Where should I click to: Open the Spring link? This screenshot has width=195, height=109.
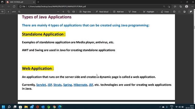point(68,85)
